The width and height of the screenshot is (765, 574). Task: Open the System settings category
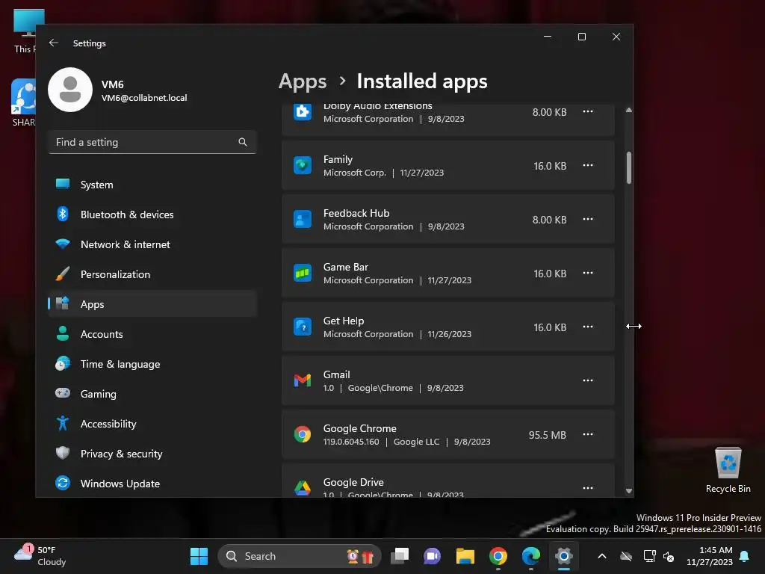[x=152, y=185]
